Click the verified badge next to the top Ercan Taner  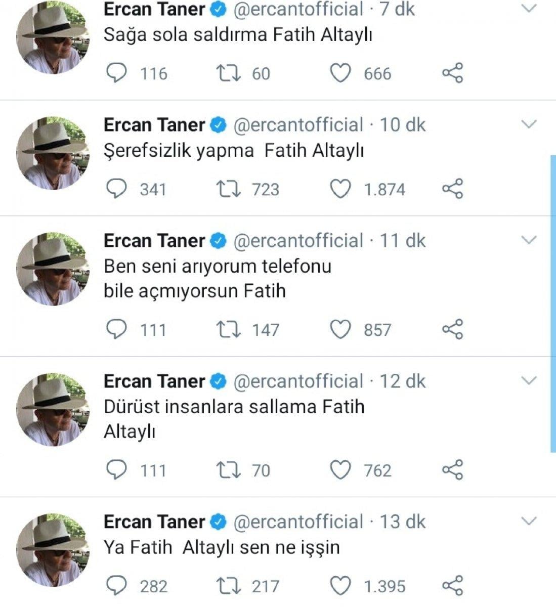pos(218,9)
